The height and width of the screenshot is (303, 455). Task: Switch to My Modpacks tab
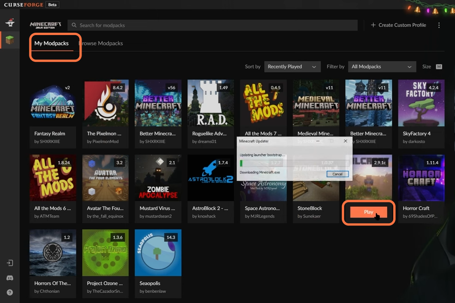(x=52, y=43)
